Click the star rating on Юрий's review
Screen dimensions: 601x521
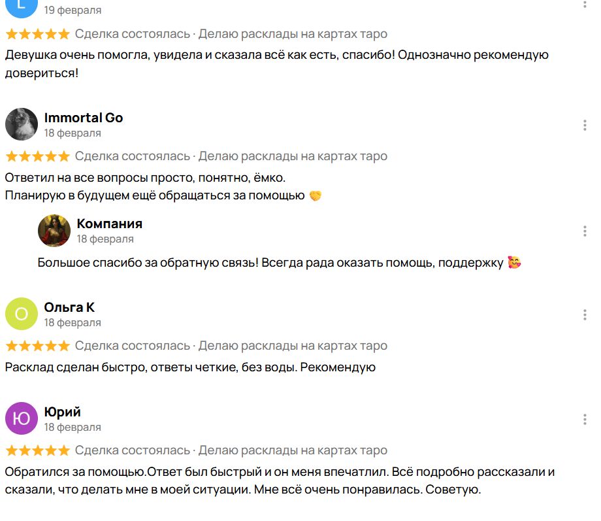tap(37, 450)
